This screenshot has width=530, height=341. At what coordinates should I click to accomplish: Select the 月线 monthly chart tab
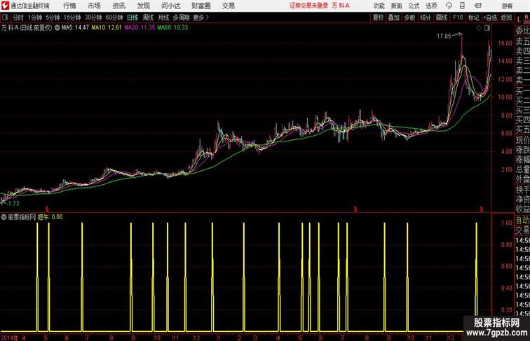163,18
